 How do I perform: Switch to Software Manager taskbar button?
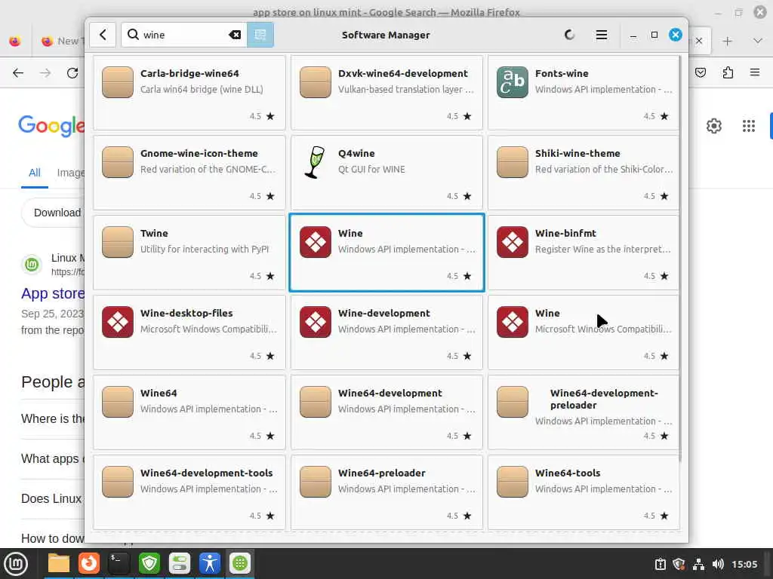240,563
